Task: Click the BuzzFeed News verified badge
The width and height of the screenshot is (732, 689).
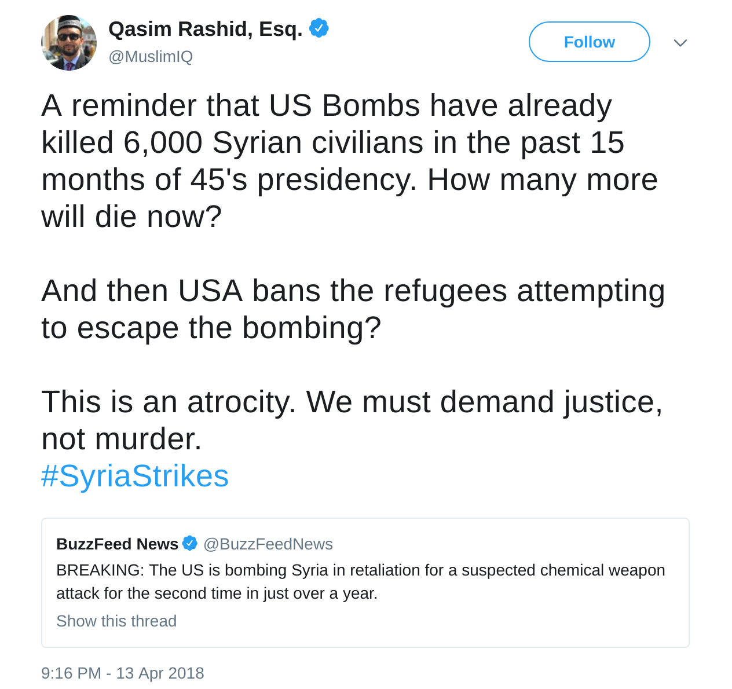Action: pyautogui.click(x=189, y=543)
